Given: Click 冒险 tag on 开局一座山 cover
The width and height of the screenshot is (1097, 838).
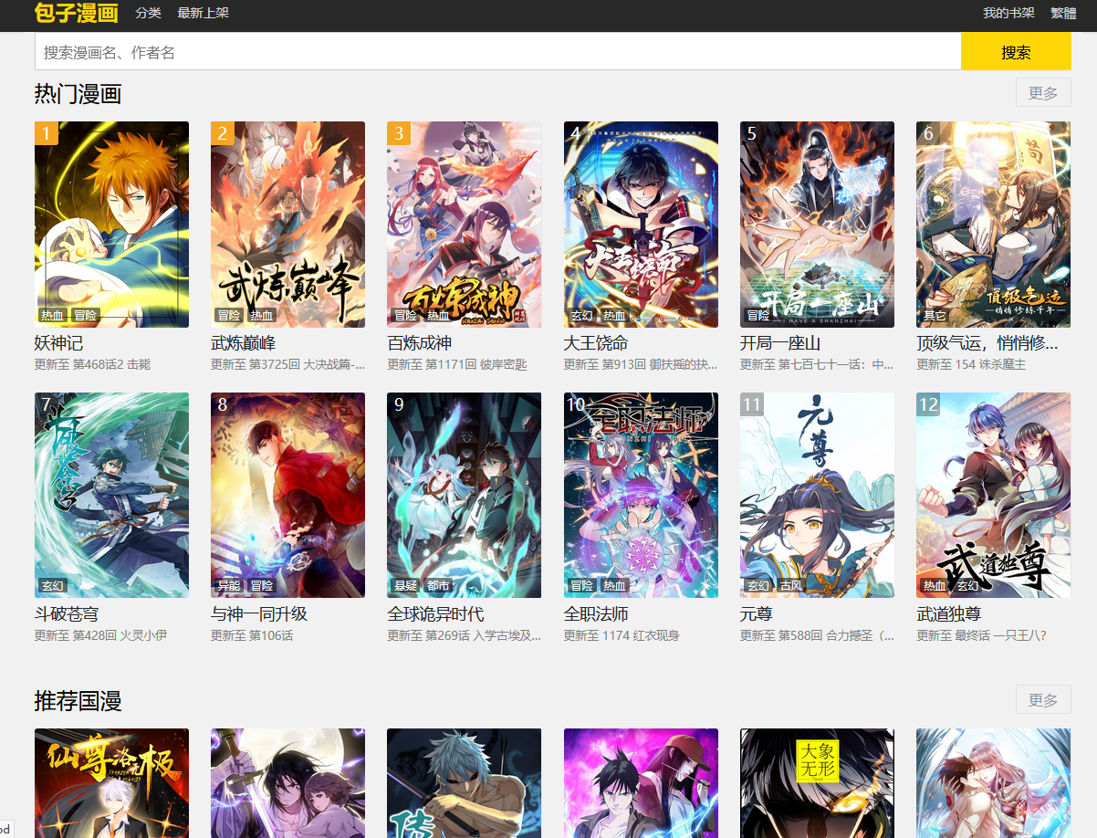Looking at the screenshot, I should [x=757, y=315].
